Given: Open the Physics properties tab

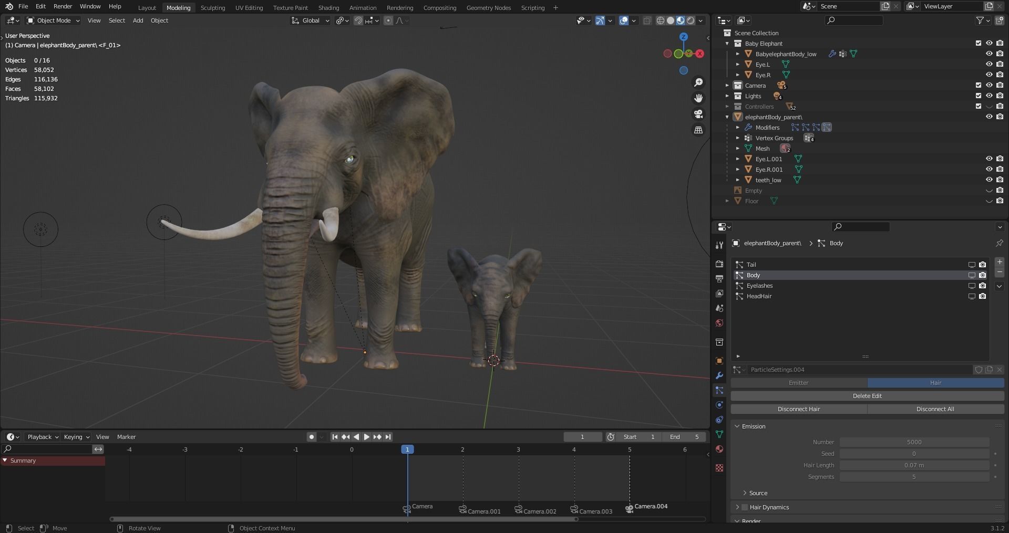Looking at the screenshot, I should pyautogui.click(x=719, y=405).
